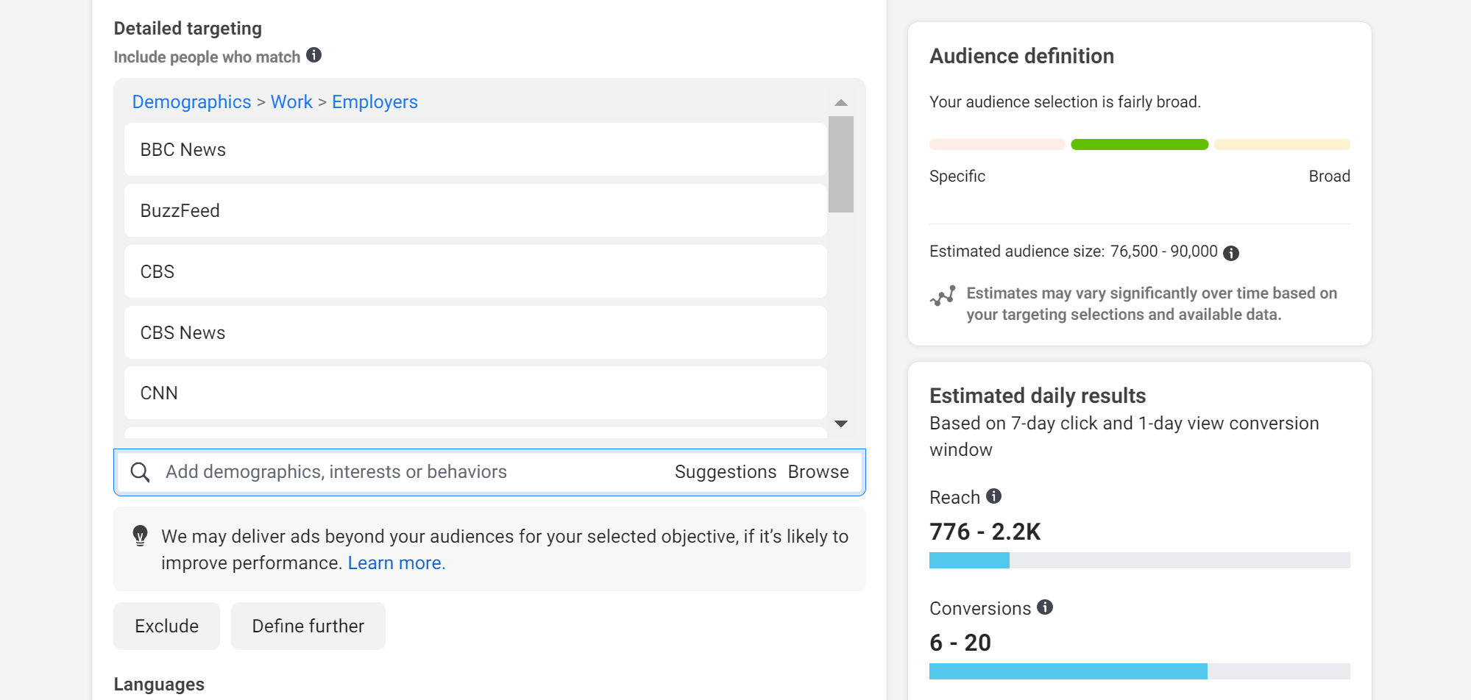Click the 776 - 2.2K reach value
1471x700 pixels.
click(x=985, y=532)
